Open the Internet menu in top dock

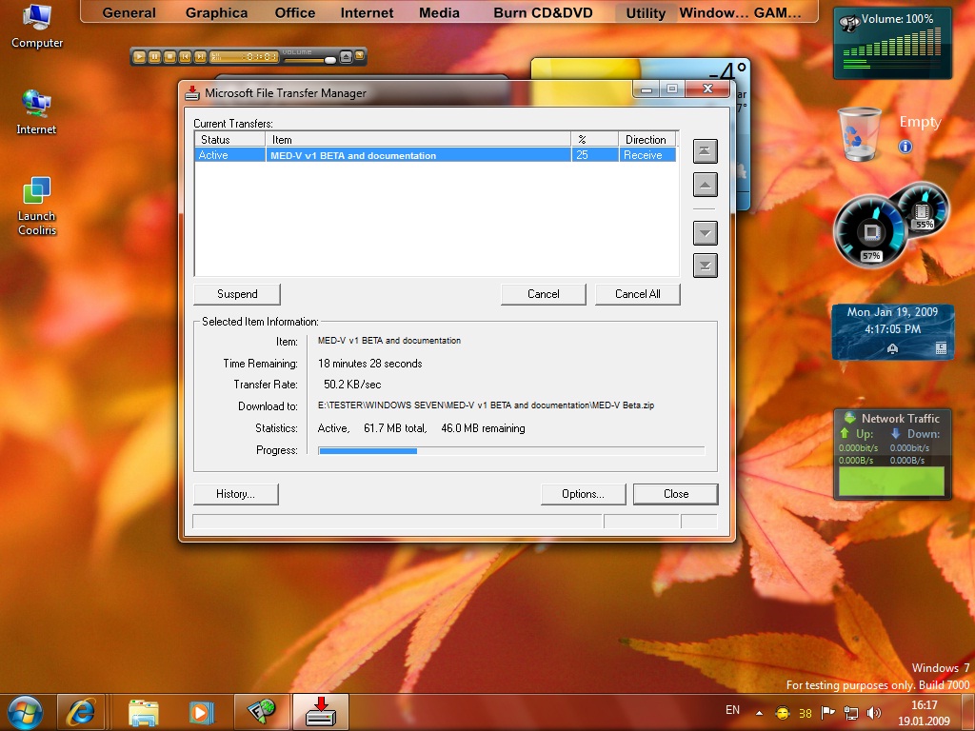367,12
